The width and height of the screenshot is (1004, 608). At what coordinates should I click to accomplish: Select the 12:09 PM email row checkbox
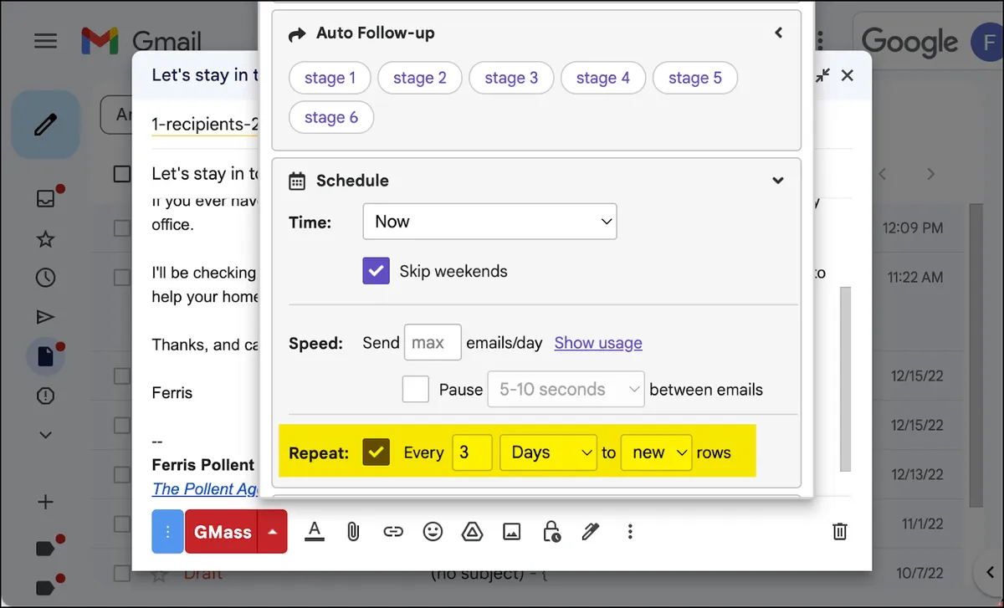coord(122,227)
